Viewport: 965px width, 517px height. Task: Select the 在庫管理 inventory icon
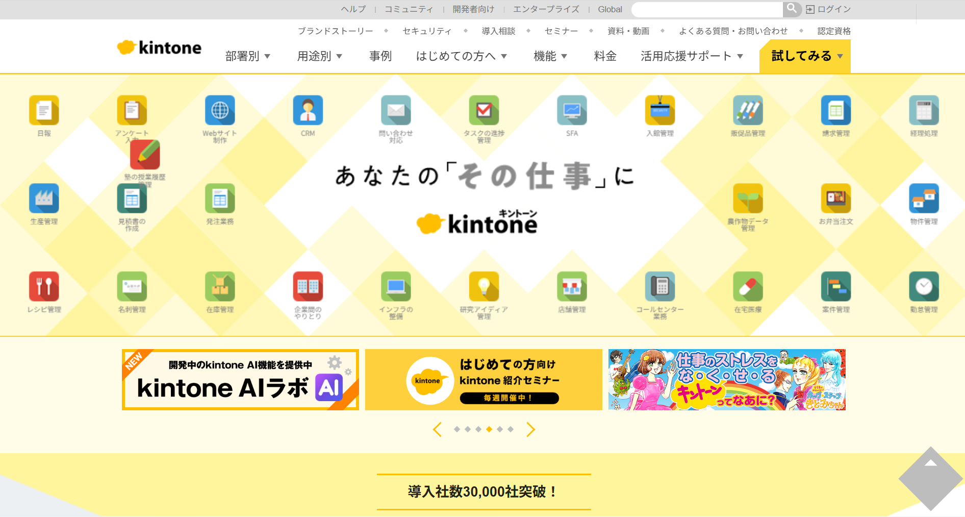(219, 287)
